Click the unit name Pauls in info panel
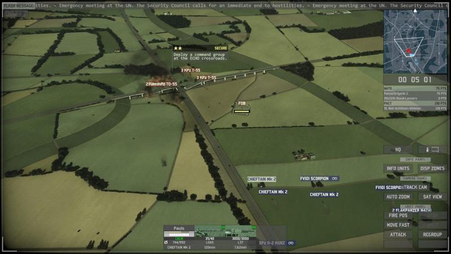This screenshot has height=254, width=451. 179,228
